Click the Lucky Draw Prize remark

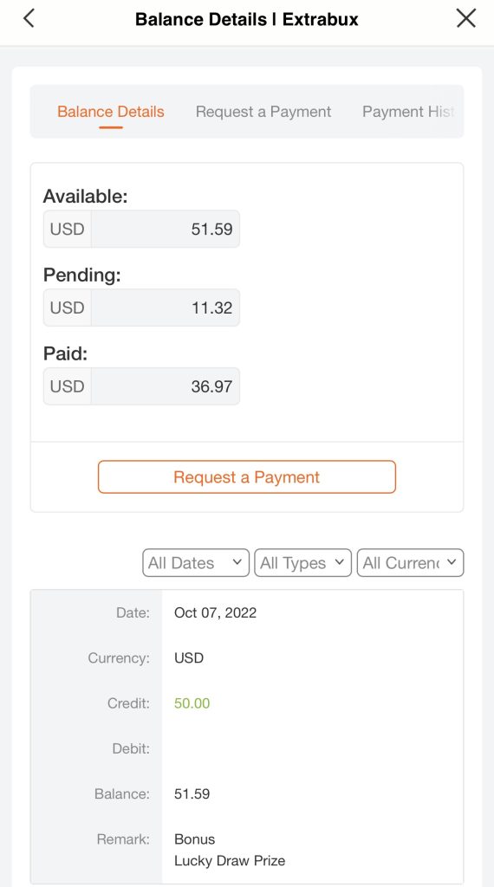(x=229, y=861)
